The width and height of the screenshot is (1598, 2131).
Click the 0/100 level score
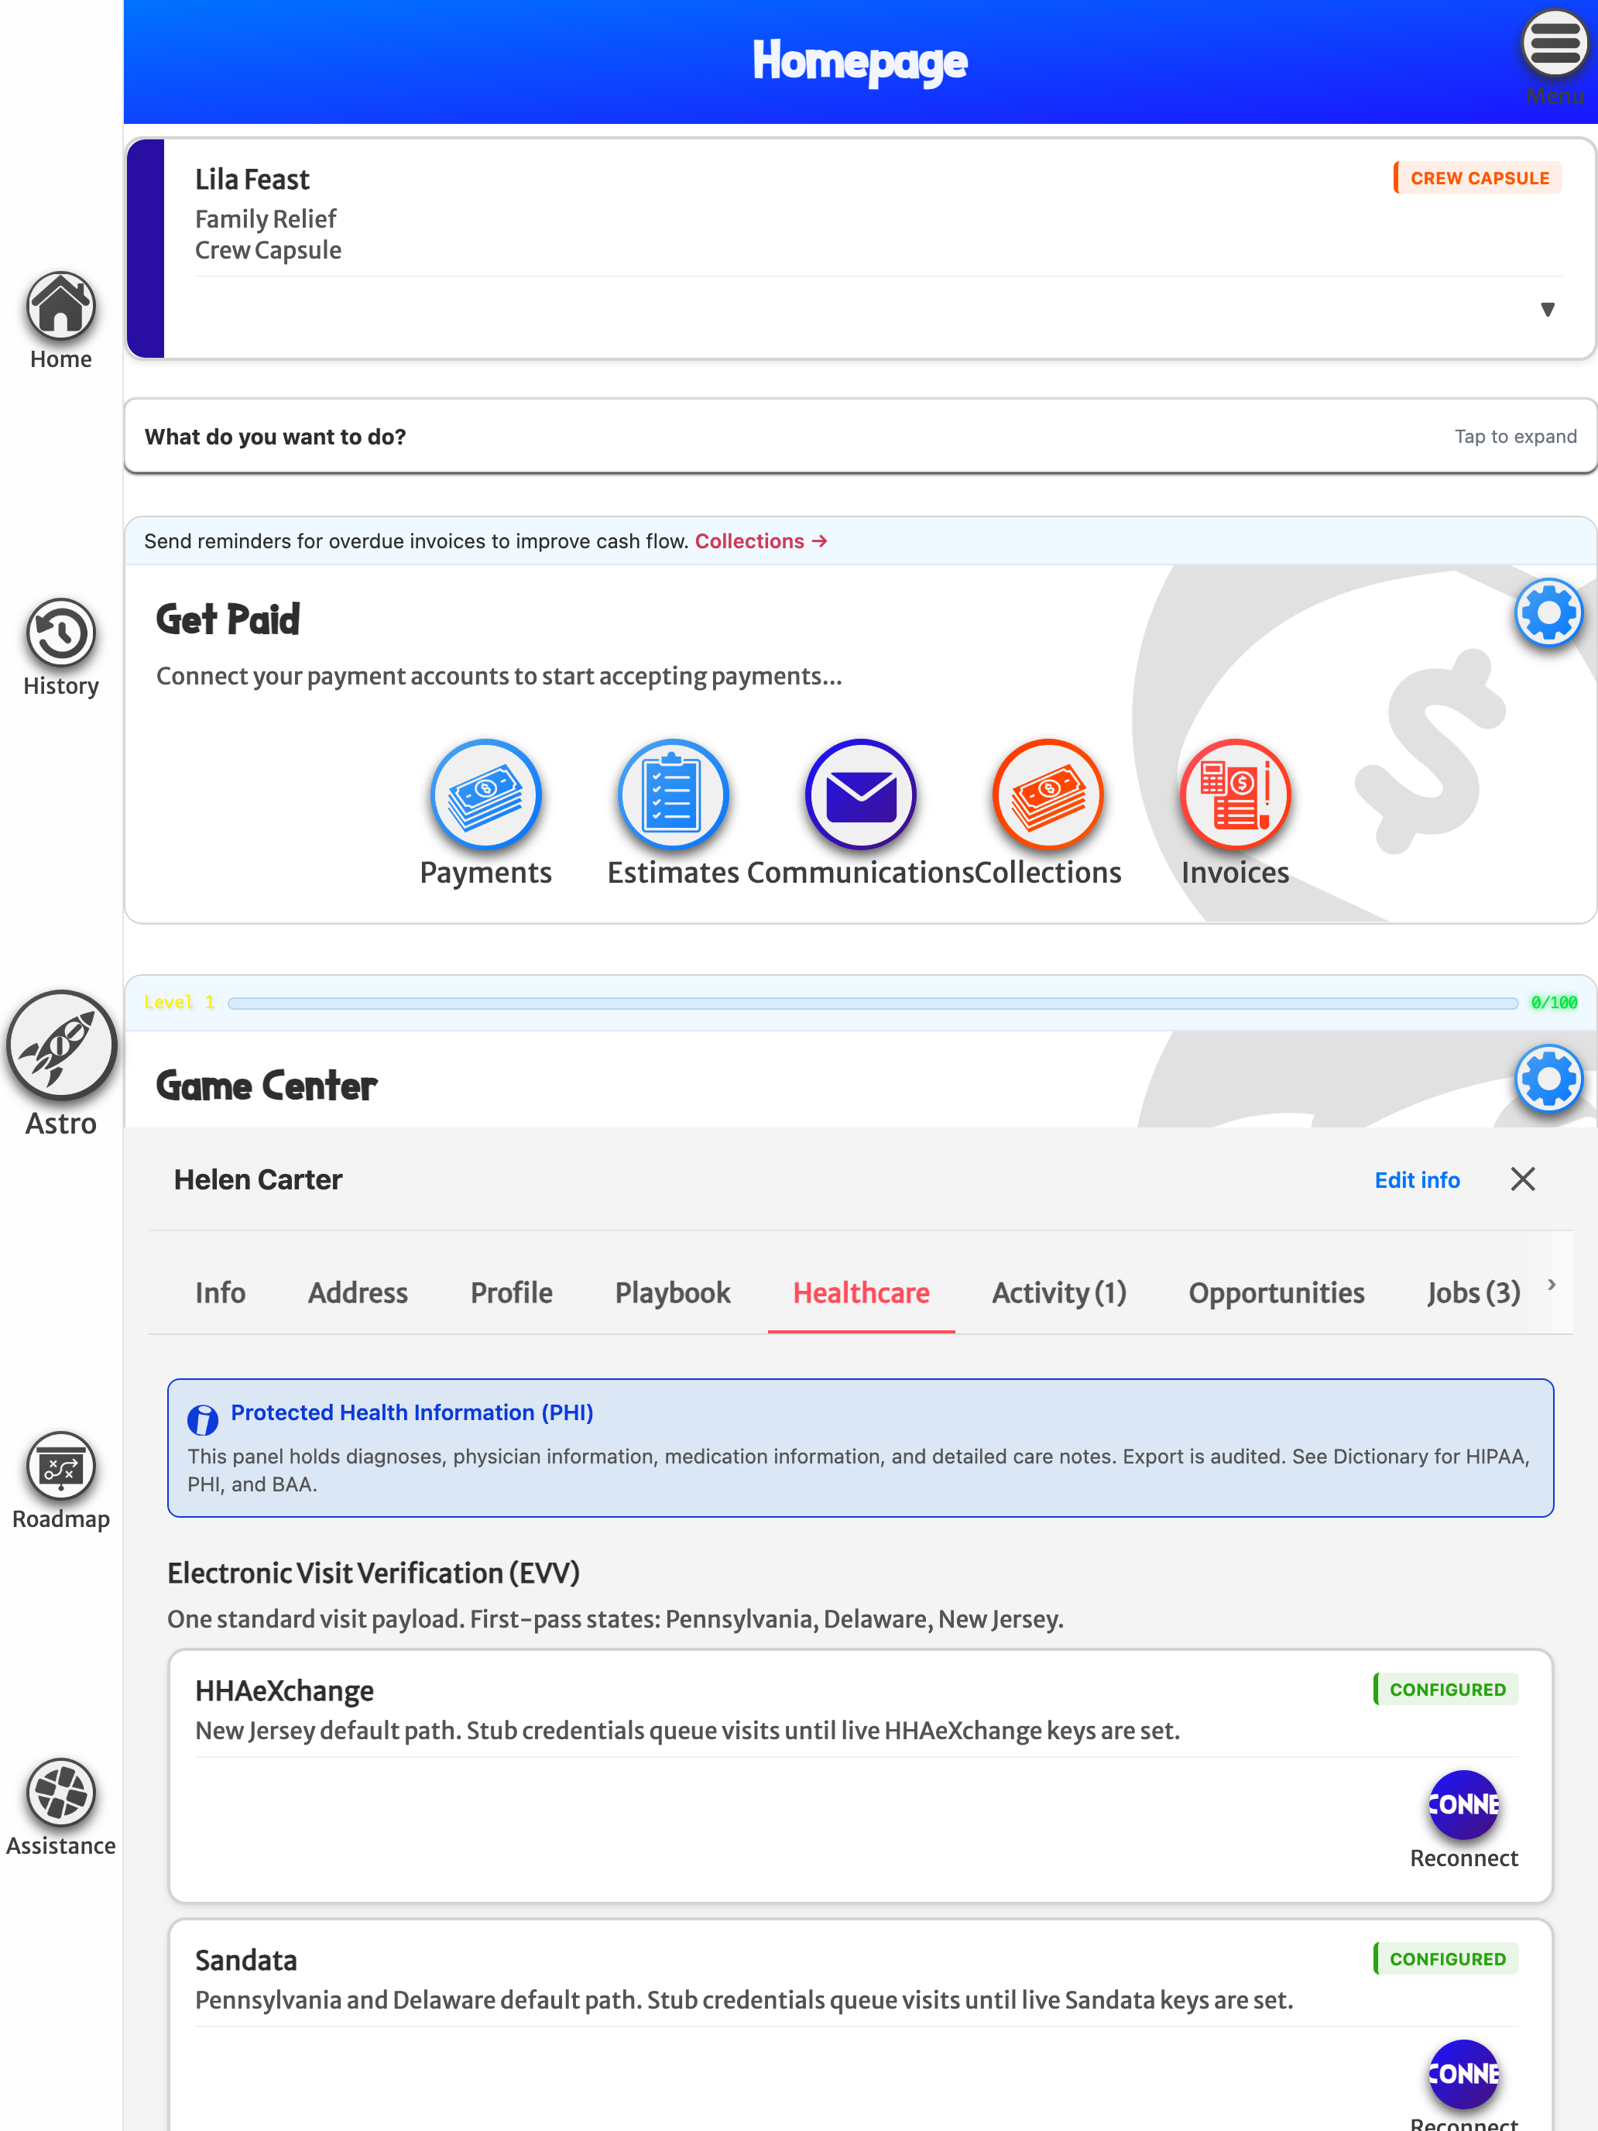1553,1003
